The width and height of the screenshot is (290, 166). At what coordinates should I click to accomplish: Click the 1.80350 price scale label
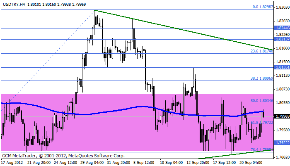tap(283, 103)
